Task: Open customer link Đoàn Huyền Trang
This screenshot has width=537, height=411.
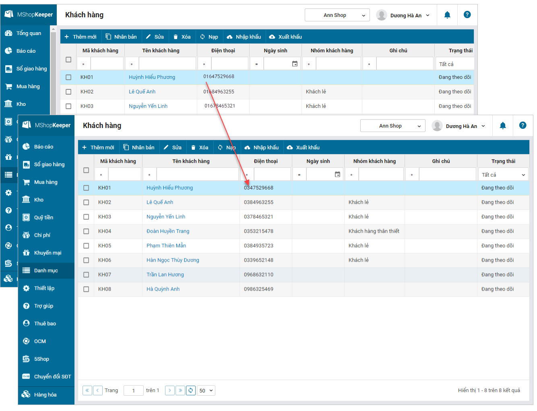Action: [168, 231]
